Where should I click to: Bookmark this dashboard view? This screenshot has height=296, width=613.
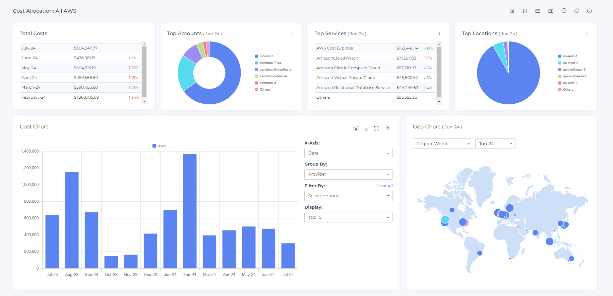point(525,11)
